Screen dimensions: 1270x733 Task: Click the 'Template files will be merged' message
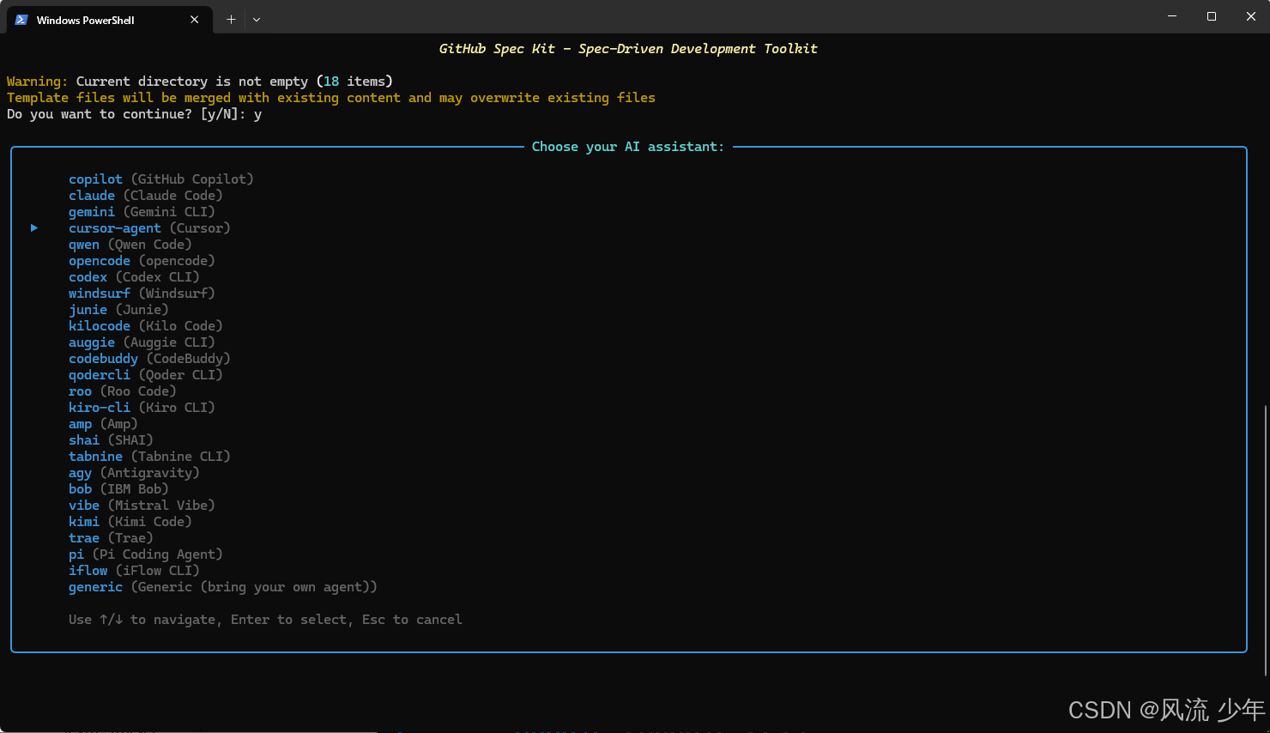(x=331, y=98)
